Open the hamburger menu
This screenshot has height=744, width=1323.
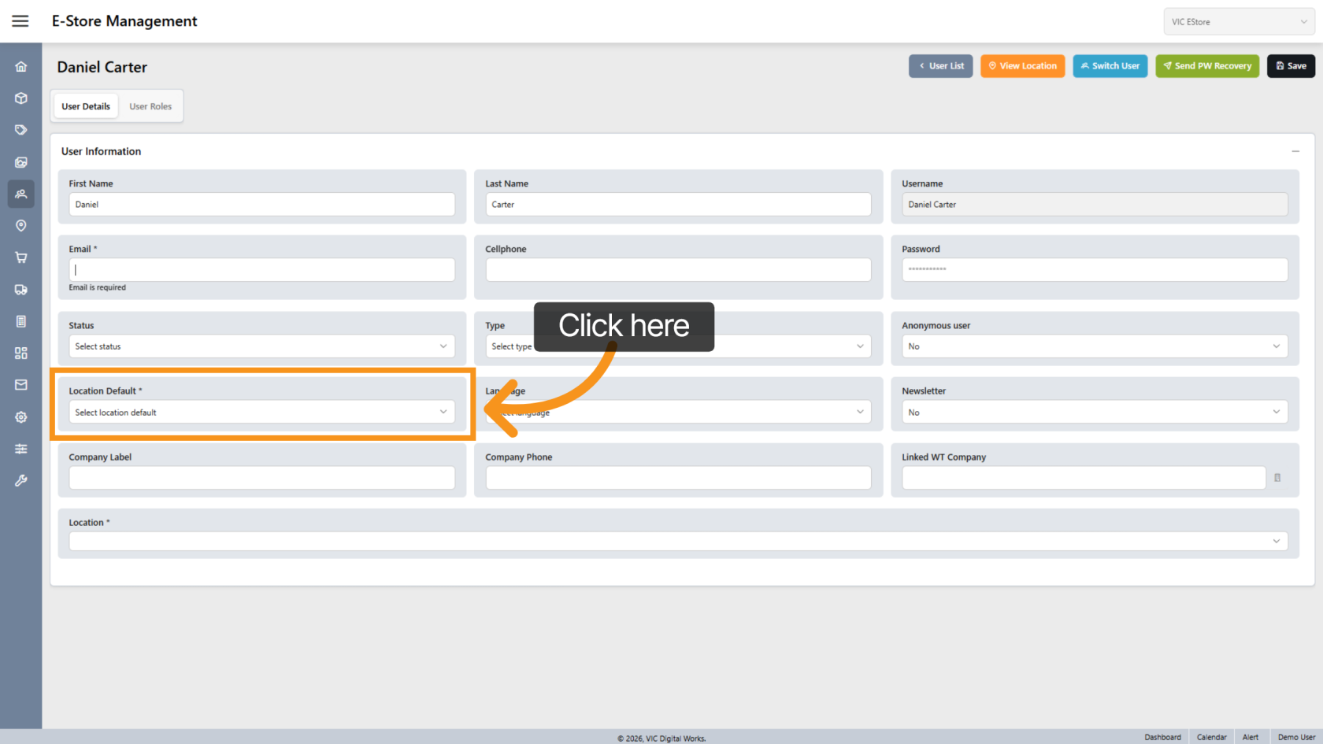coord(20,21)
